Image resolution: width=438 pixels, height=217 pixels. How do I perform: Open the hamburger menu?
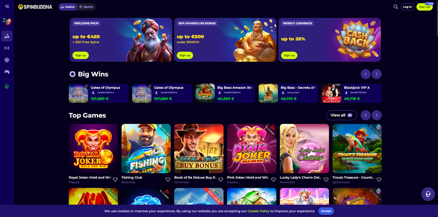[7, 7]
